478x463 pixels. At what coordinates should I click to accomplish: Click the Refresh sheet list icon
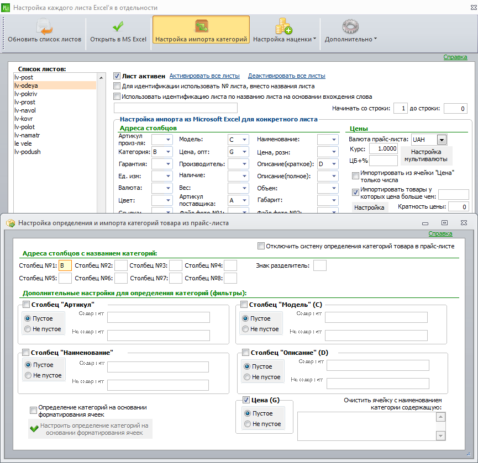[x=45, y=26]
